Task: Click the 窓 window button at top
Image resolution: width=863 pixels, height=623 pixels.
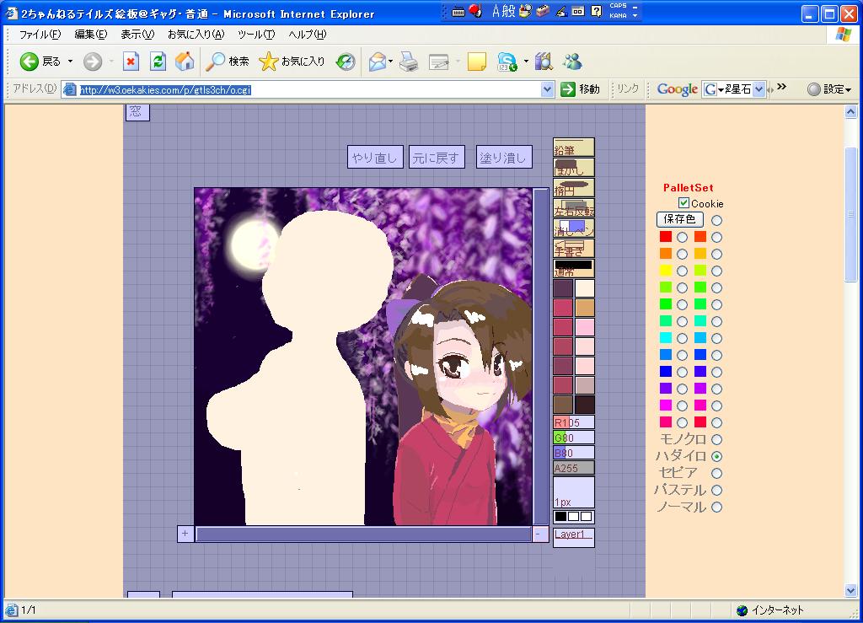Action: click(x=137, y=112)
